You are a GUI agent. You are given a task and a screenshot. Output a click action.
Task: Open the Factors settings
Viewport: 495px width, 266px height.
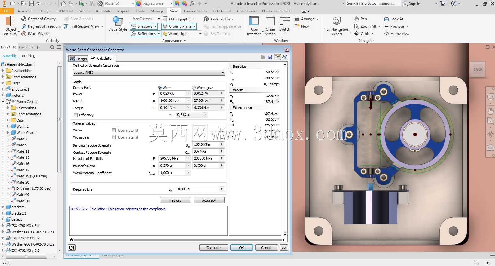coord(175,200)
